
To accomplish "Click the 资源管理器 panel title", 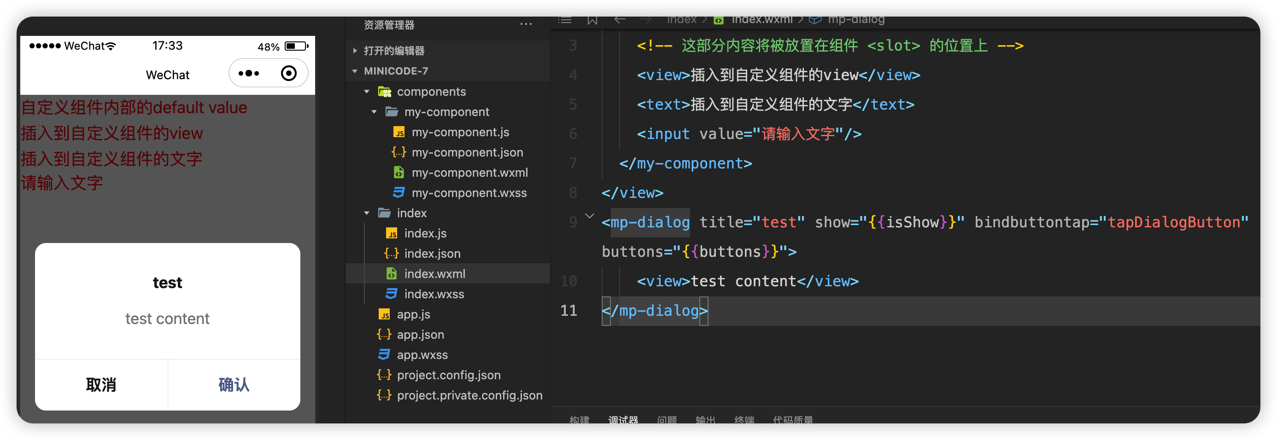I will [389, 24].
